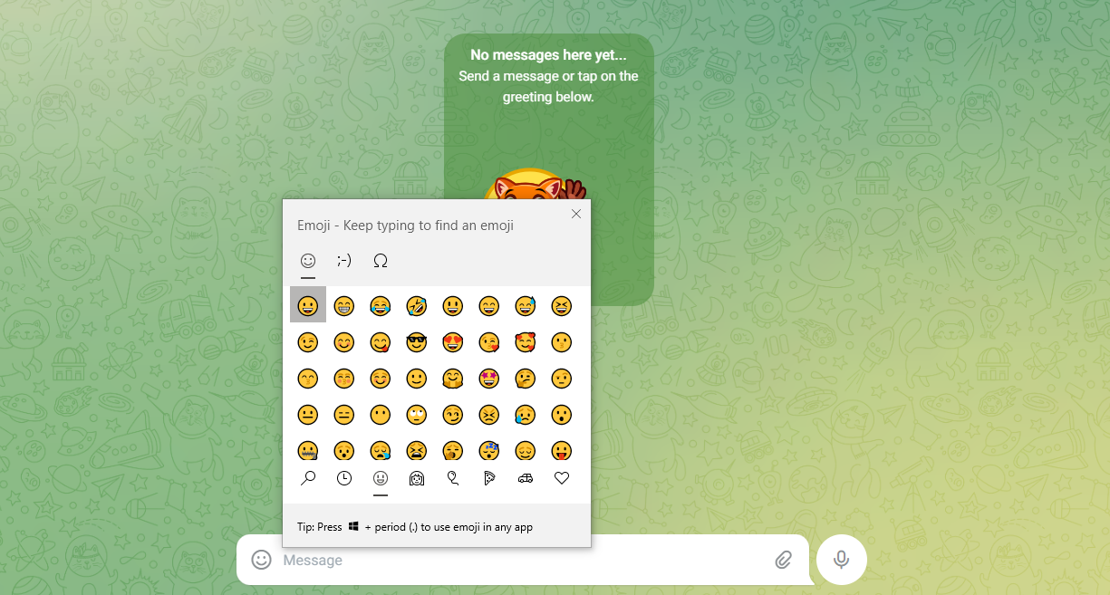Select the sunglasses face emoji
The width and height of the screenshot is (1110, 595).
[x=417, y=342]
